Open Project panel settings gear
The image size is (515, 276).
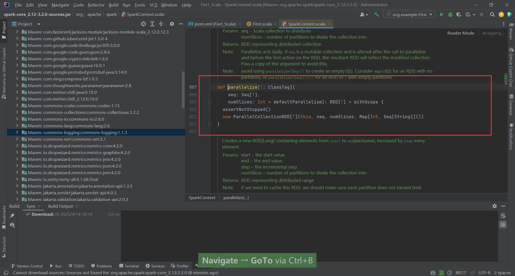pos(172,24)
